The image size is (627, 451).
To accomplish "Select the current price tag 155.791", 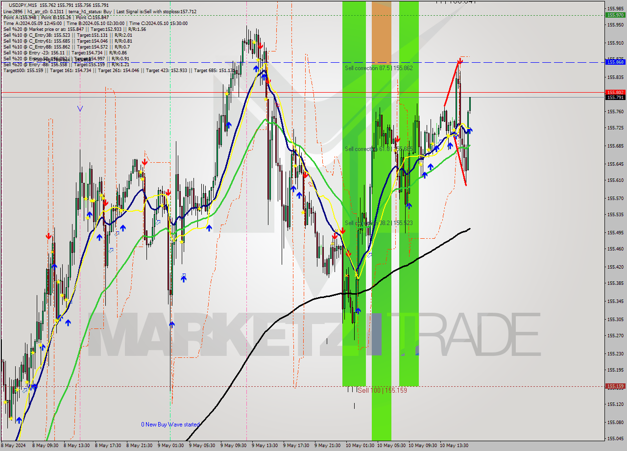I will (615, 98).
